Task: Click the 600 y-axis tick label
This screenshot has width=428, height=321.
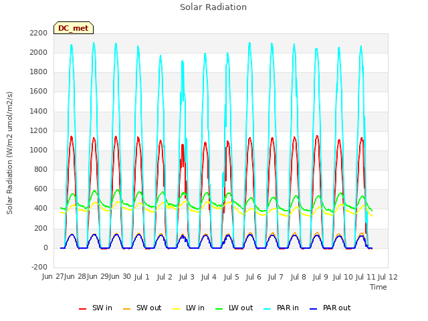Action: (41, 189)
